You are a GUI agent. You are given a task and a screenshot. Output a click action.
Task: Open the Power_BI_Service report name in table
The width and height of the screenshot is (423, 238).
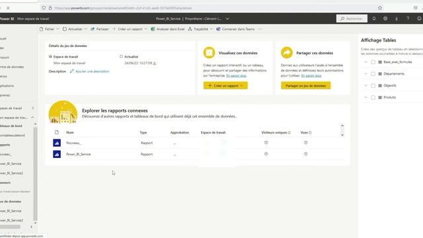[x=79, y=154]
